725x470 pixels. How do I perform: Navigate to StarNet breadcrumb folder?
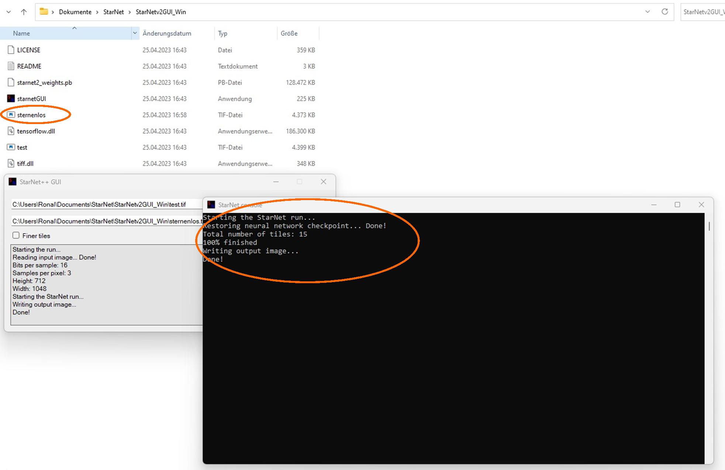(x=113, y=12)
